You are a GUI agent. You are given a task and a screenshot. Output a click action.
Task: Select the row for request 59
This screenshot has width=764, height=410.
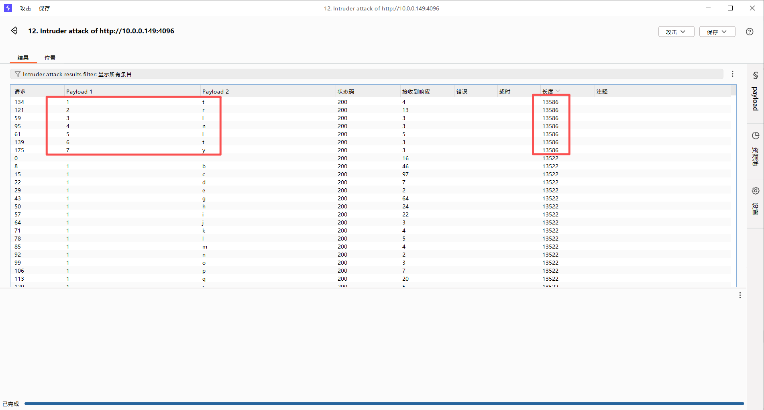[x=371, y=118]
